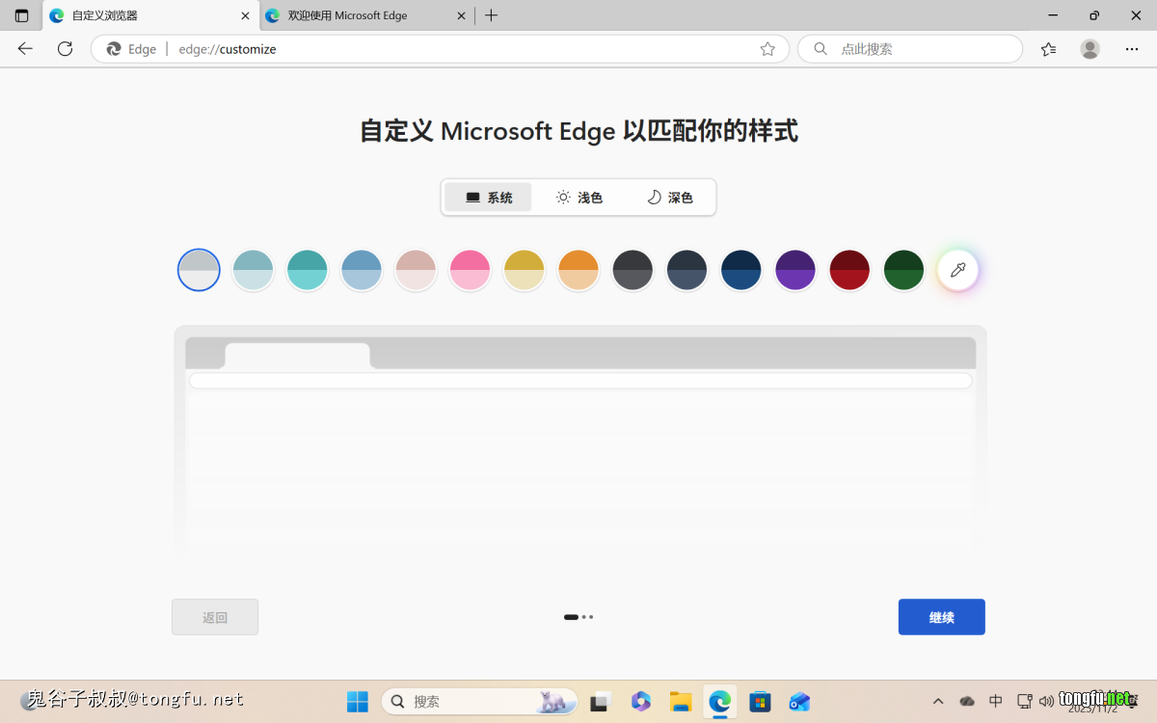Click the Favorites star-list toolbar icon
The height and width of the screenshot is (723, 1157).
[x=1048, y=49]
